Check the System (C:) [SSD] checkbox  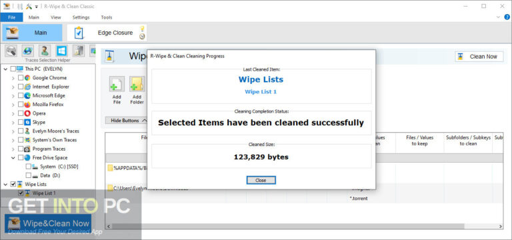tap(29, 167)
